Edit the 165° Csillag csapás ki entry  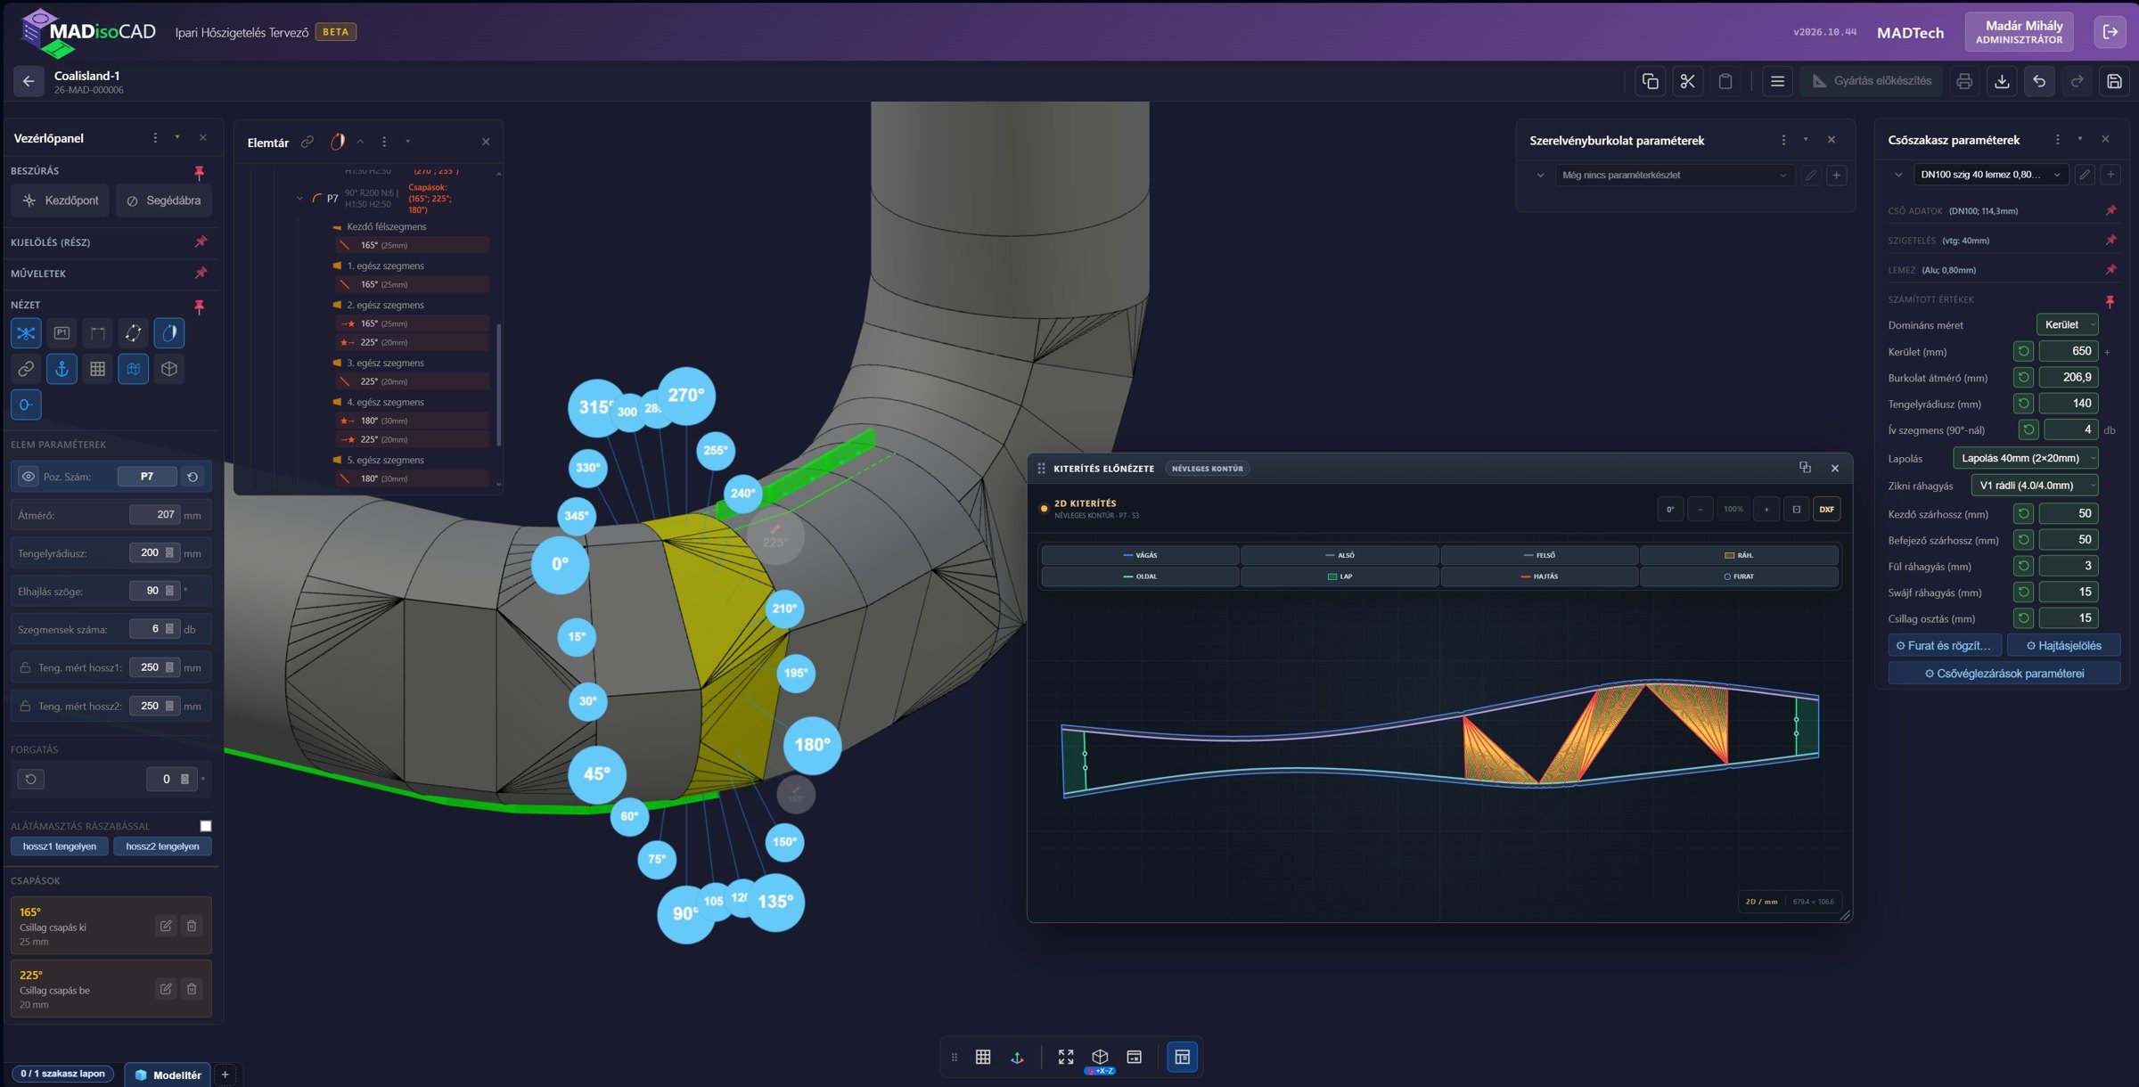tap(166, 926)
